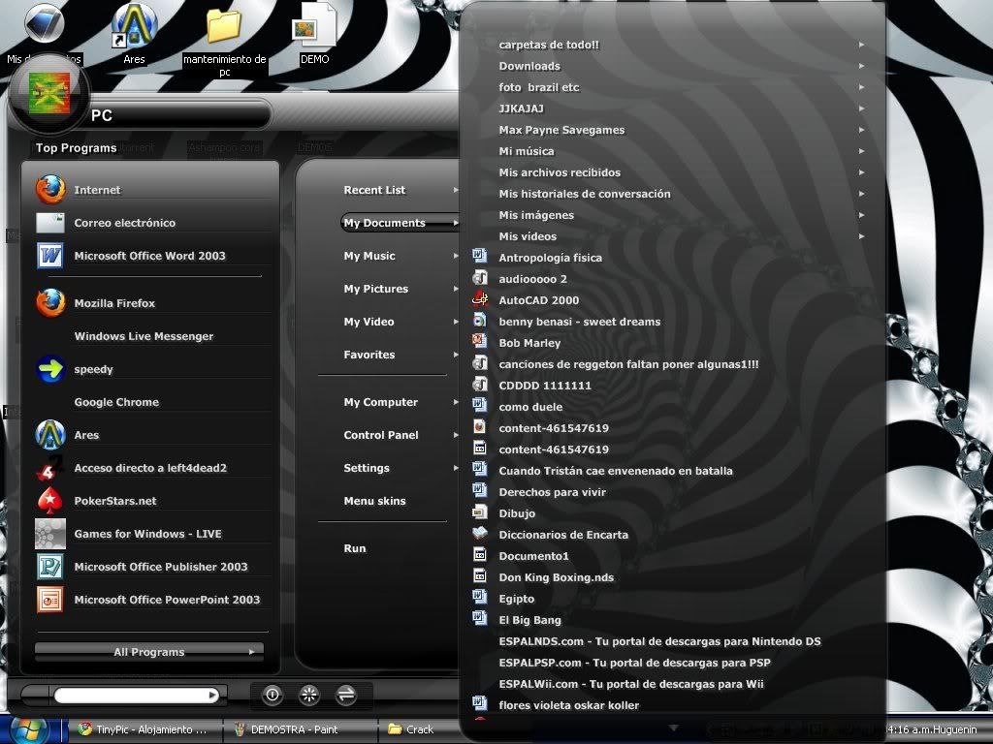Expand the Max Payne Savegames folder arrow
Viewport: 993px width, 744px height.
tap(861, 130)
